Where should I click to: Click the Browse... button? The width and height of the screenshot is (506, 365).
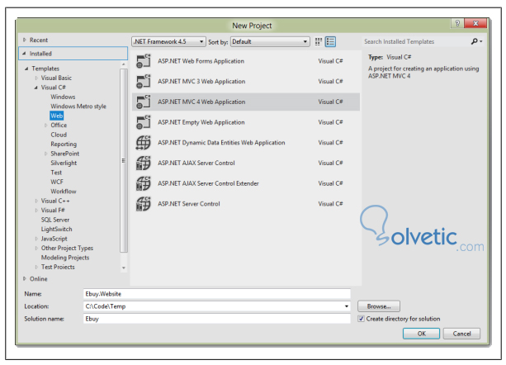click(379, 306)
